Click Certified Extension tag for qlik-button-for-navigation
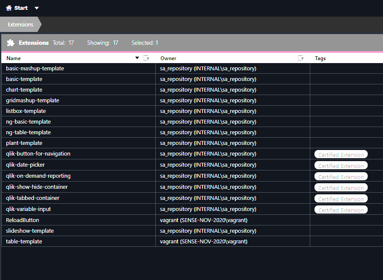Image resolution: width=383 pixels, height=280 pixels. (x=341, y=155)
